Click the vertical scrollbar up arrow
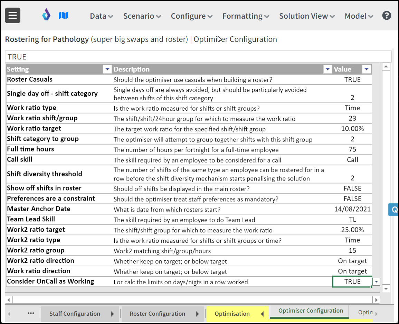This screenshot has height=324, width=399. coord(386,67)
